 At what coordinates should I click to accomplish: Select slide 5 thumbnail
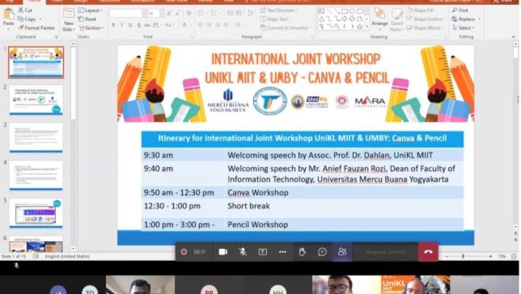click(x=36, y=213)
